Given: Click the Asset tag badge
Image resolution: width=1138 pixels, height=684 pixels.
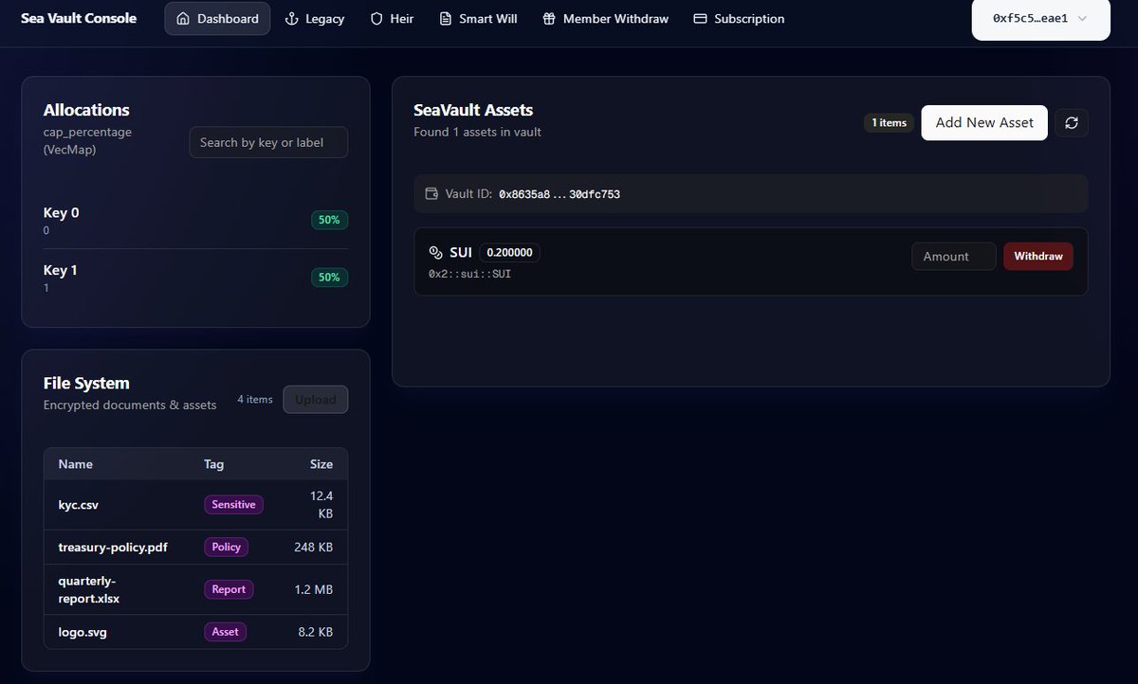Looking at the screenshot, I should click(225, 632).
